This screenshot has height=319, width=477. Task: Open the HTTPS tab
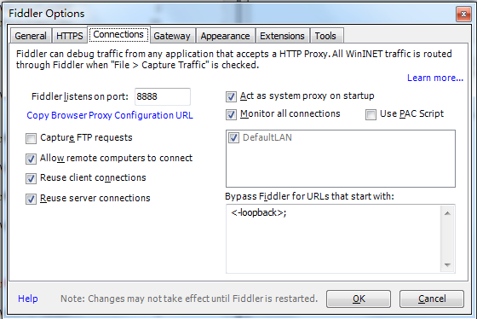70,36
